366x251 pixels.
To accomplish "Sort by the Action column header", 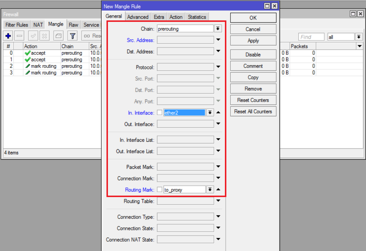I will pyautogui.click(x=42, y=46).
